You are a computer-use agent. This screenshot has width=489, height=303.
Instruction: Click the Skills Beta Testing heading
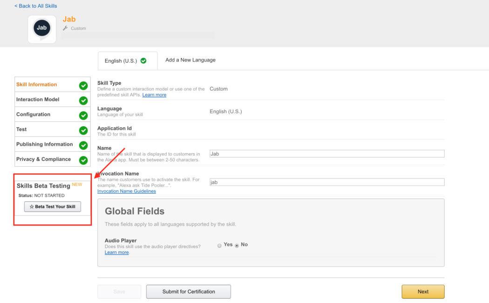(43, 186)
